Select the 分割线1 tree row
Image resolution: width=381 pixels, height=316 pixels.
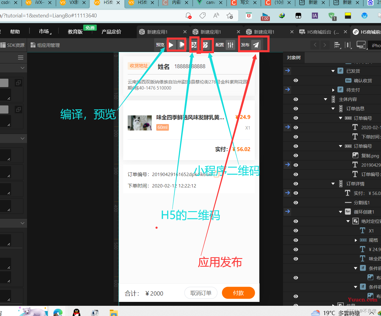pyautogui.click(x=332, y=202)
